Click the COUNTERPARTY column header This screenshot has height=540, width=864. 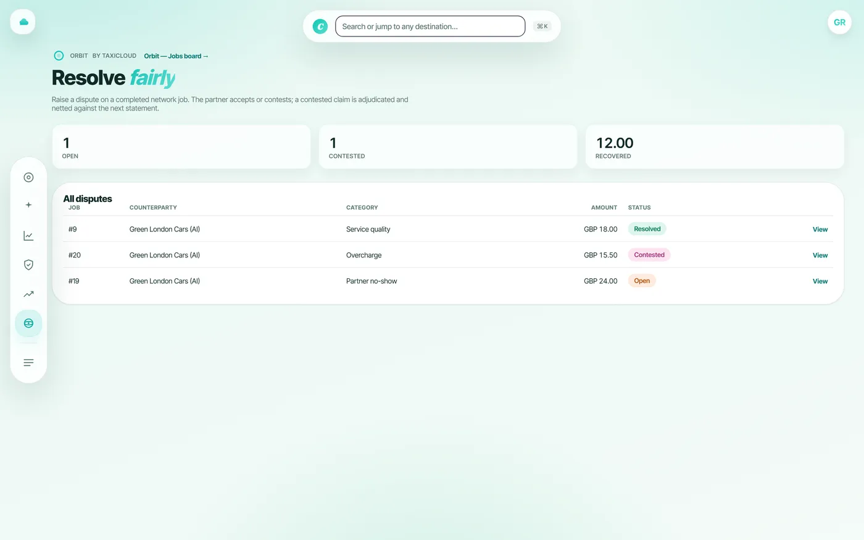pos(153,208)
